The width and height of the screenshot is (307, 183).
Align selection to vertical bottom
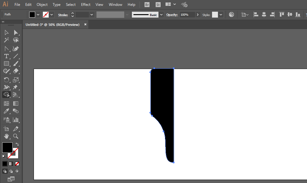click(298, 14)
